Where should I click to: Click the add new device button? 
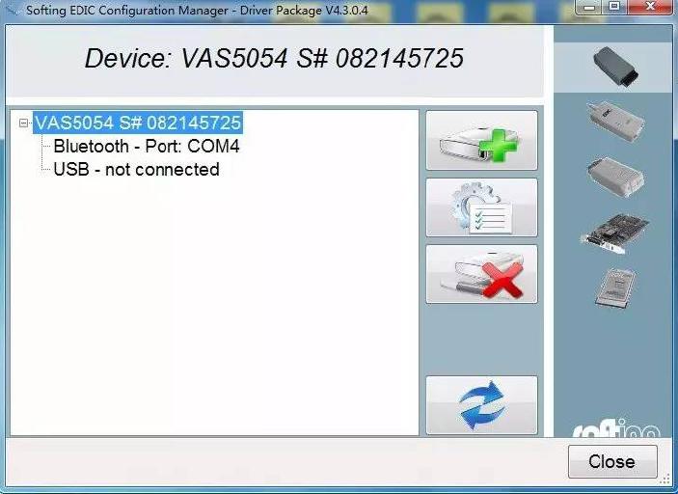tap(481, 140)
